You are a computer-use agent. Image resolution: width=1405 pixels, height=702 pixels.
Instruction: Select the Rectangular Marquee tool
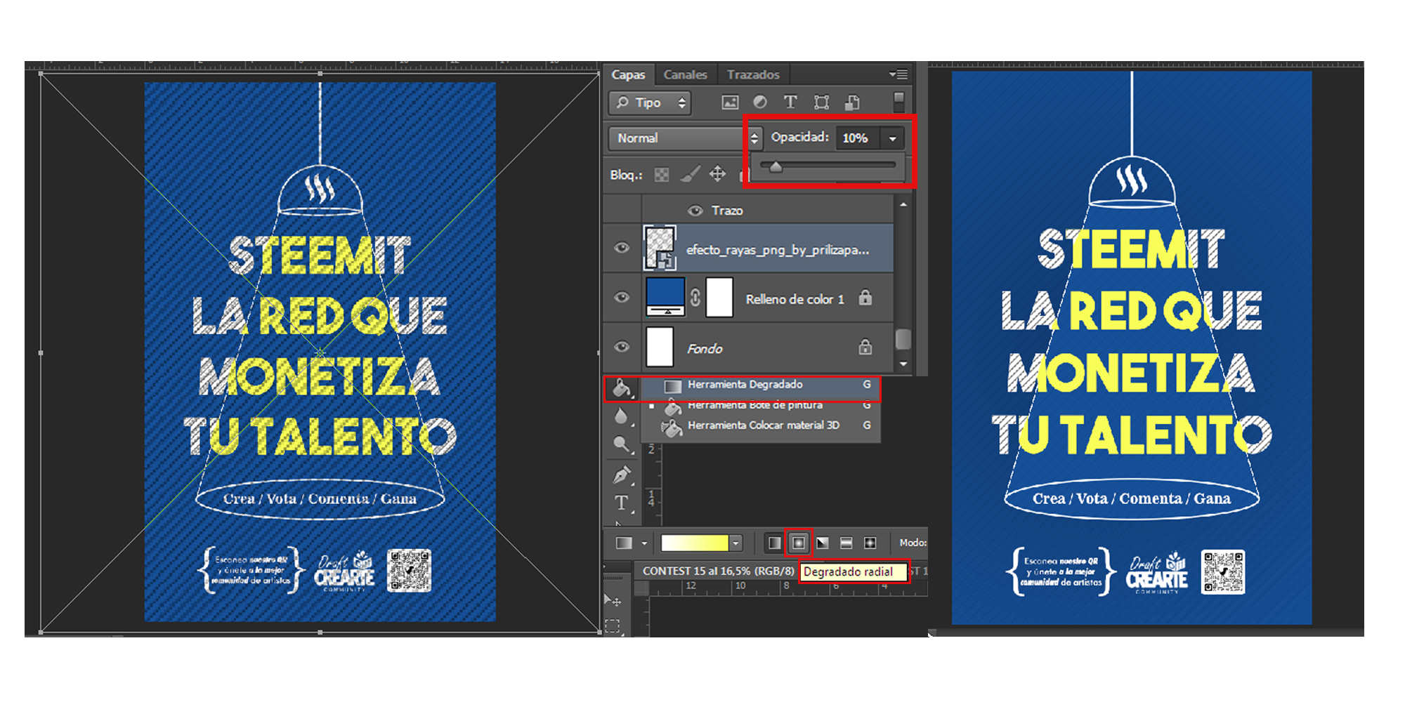pos(613,627)
